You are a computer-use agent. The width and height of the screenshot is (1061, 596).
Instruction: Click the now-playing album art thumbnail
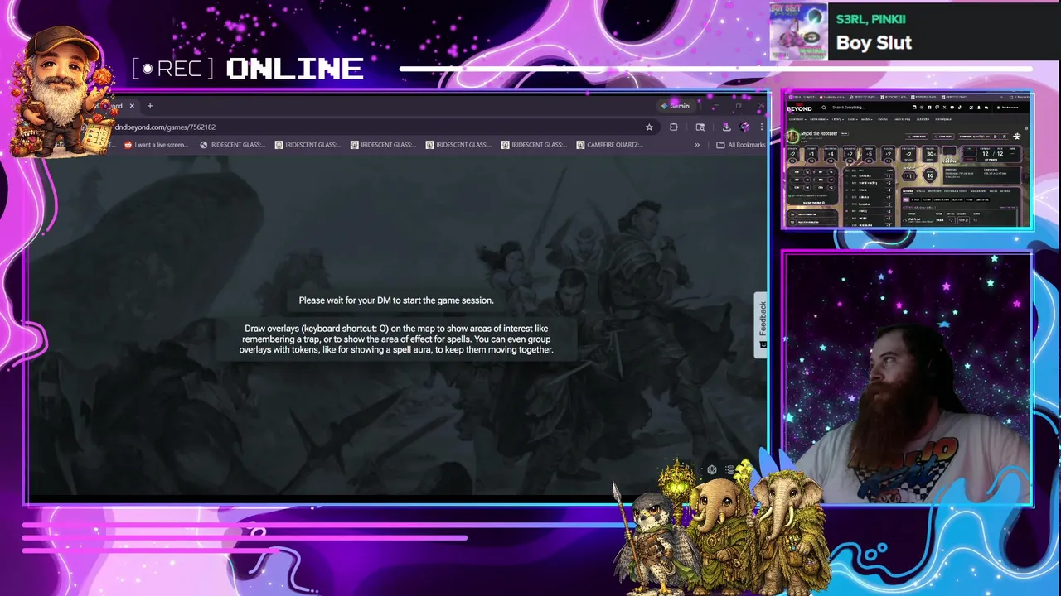(798, 31)
